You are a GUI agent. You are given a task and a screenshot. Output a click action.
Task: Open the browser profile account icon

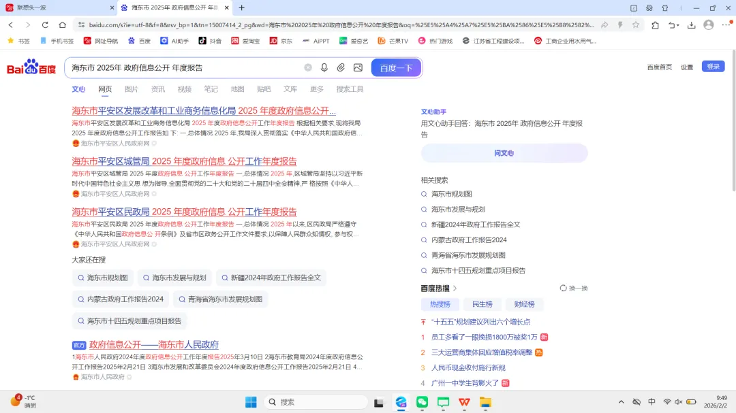(709, 25)
